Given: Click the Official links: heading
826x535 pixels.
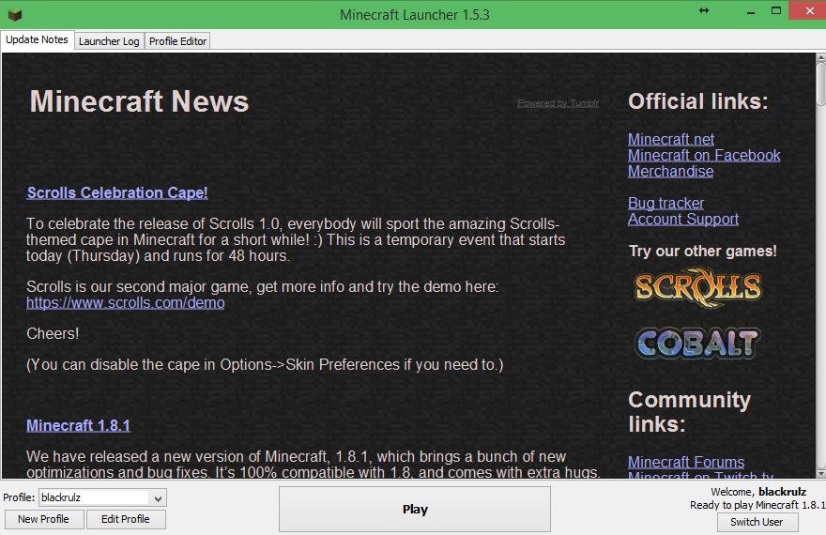Looking at the screenshot, I should pos(698,101).
